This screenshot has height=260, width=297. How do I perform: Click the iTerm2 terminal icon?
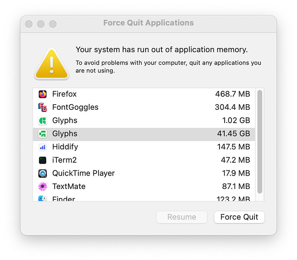[x=43, y=160]
